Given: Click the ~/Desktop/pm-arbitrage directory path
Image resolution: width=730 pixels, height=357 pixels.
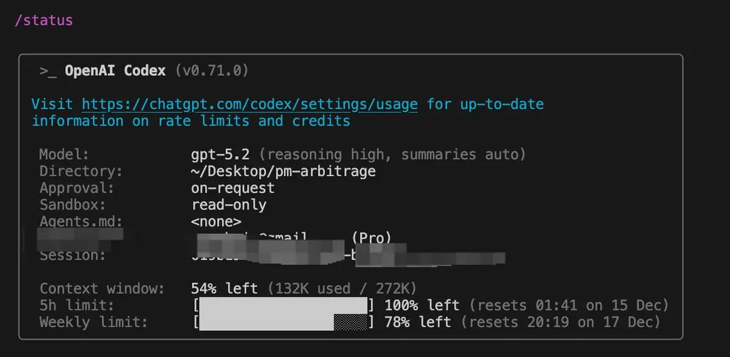Looking at the screenshot, I should 283,171.
